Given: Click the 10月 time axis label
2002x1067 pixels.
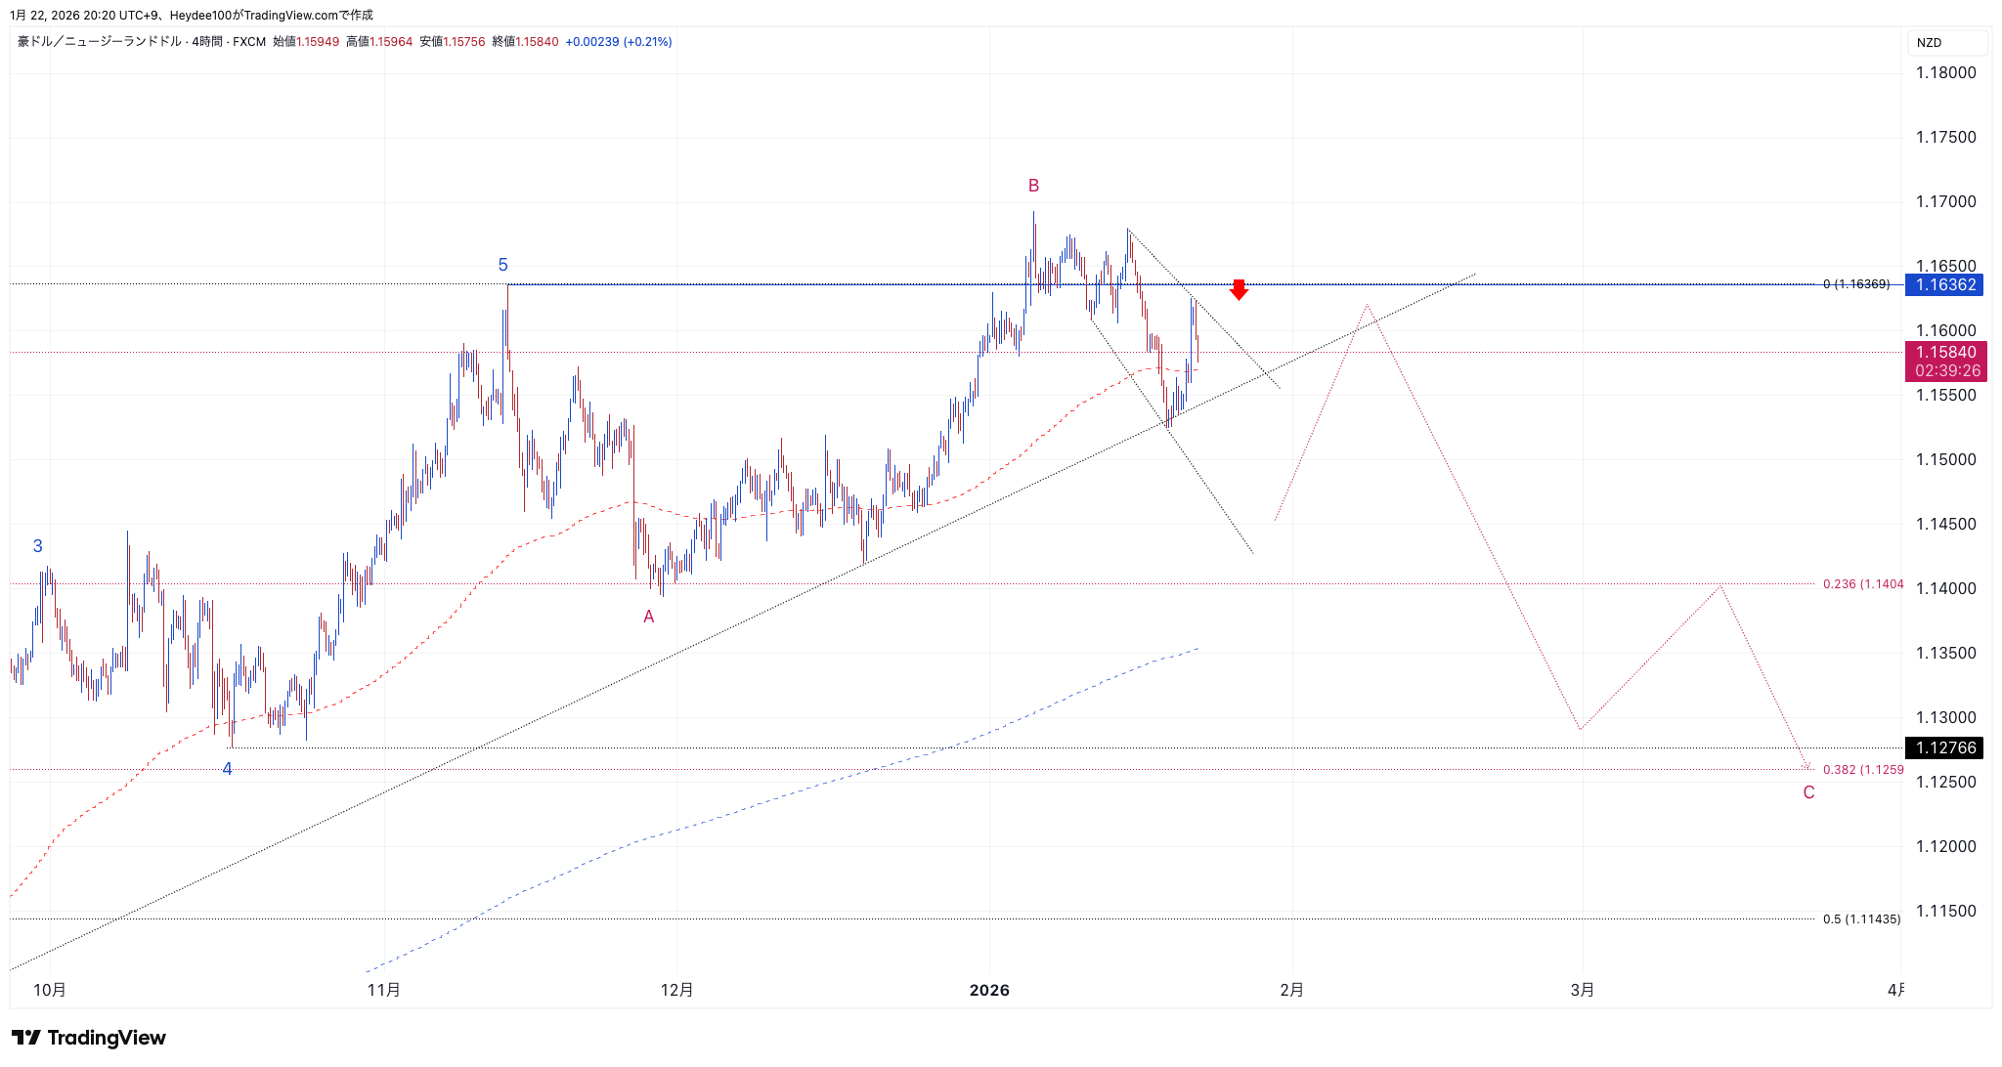Looking at the screenshot, I should tap(50, 990).
